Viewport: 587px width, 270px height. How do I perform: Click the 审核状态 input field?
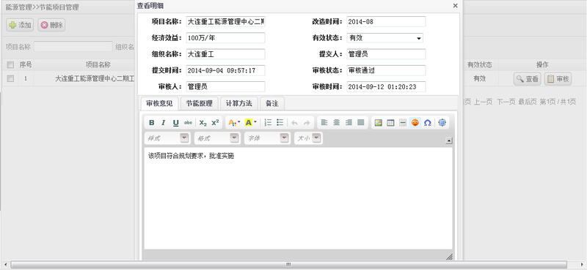[x=387, y=70]
